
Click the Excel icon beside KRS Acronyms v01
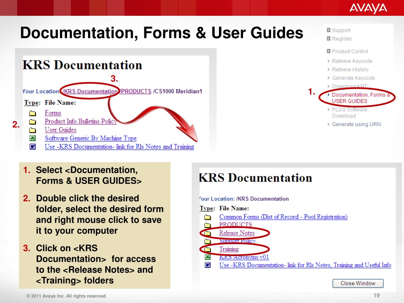[x=208, y=257]
